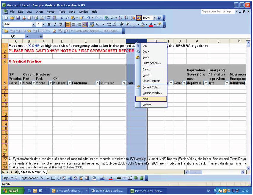
Task: Sort ascending with the A-Z icon
Action: pos(120,18)
